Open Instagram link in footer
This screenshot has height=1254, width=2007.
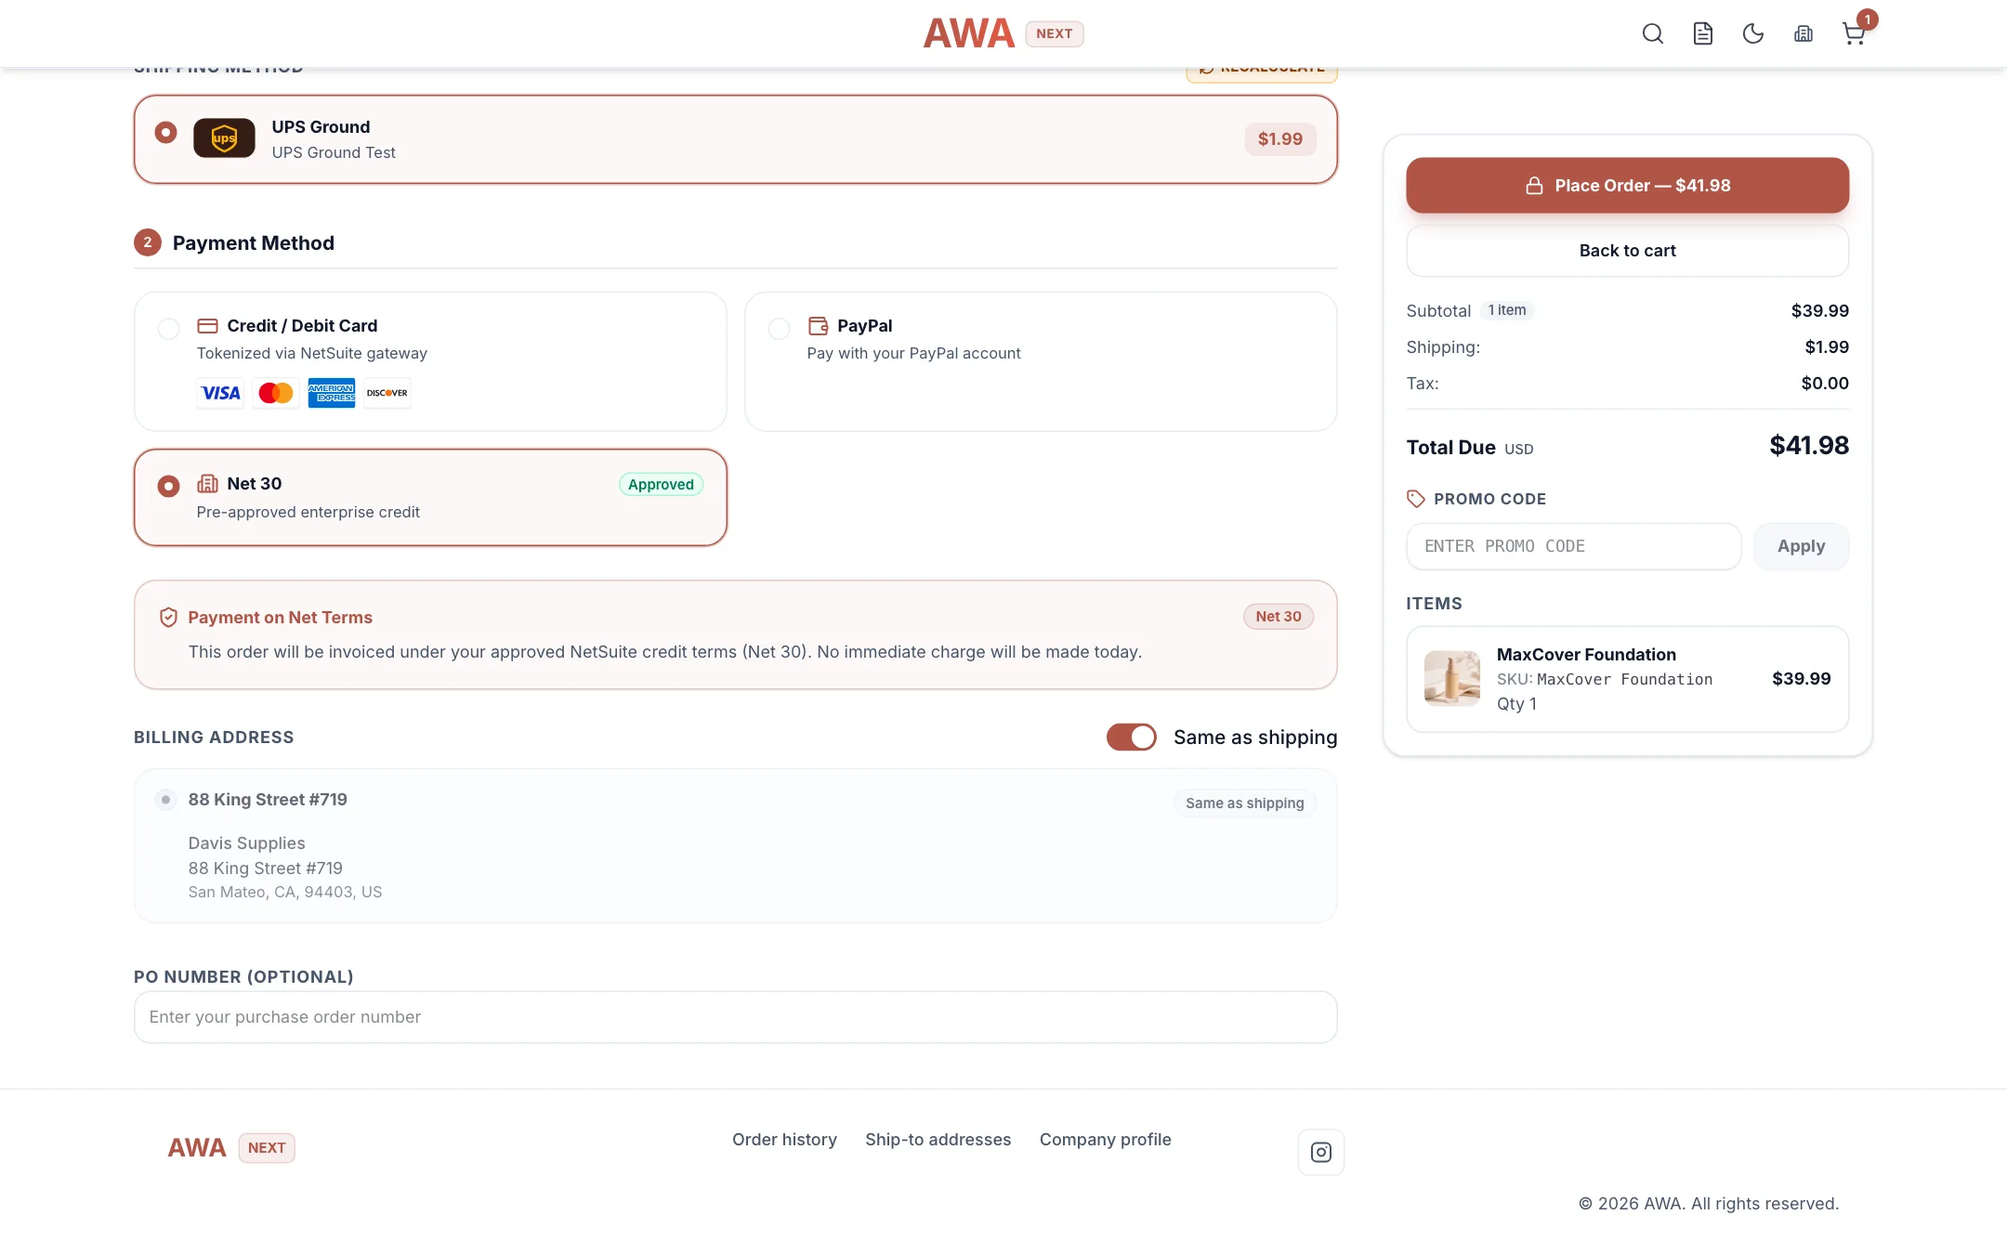click(x=1320, y=1152)
